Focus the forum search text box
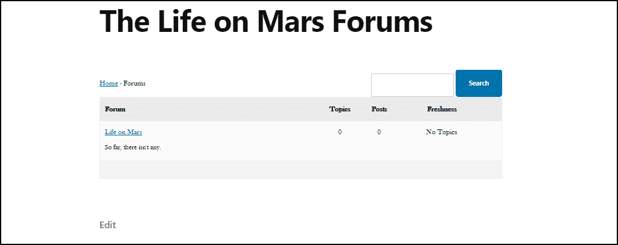Screen dimensions: 618x245 412,84
